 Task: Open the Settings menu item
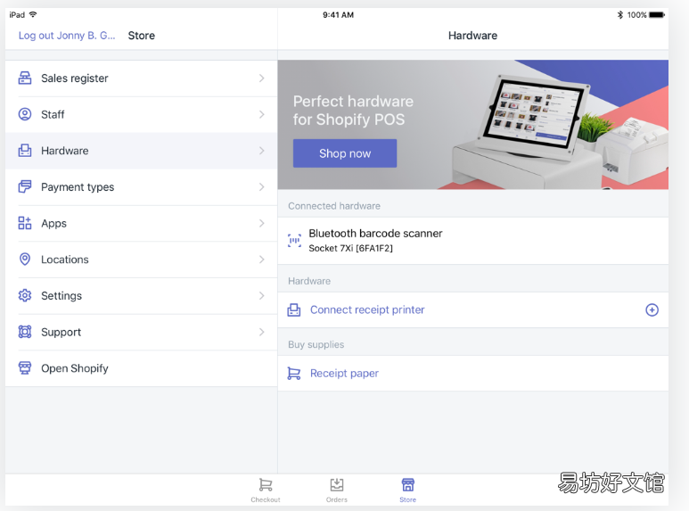[x=141, y=295]
